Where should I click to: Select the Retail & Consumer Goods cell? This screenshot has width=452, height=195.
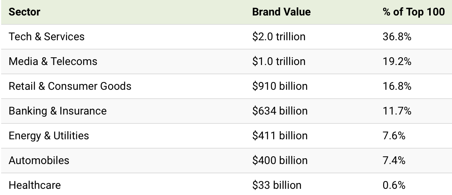(70, 86)
